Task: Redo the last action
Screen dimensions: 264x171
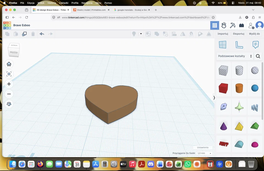Action: point(50,34)
